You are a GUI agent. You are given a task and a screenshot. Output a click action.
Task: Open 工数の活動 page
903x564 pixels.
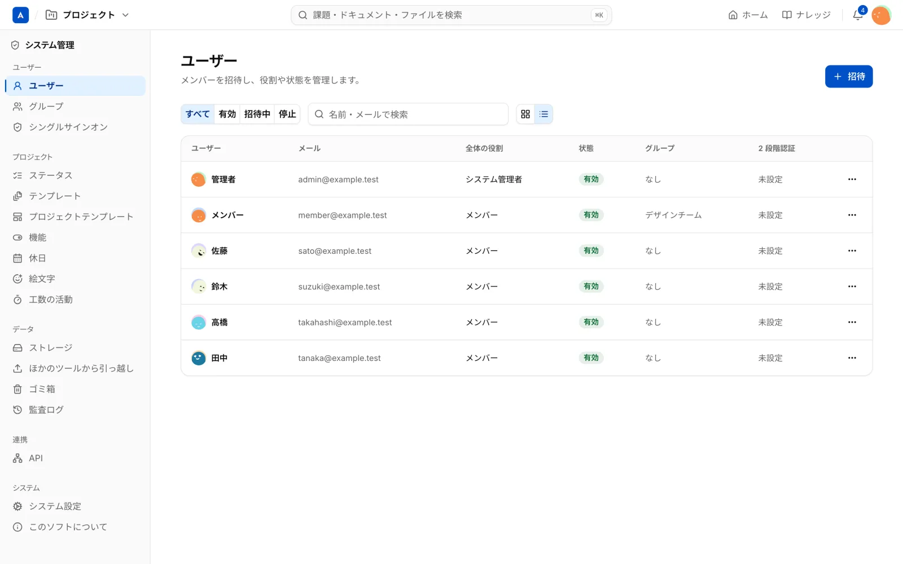click(75, 299)
